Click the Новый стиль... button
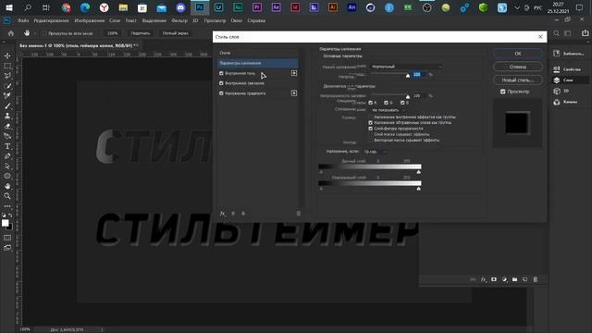This screenshot has height=333, width=592. click(x=518, y=80)
